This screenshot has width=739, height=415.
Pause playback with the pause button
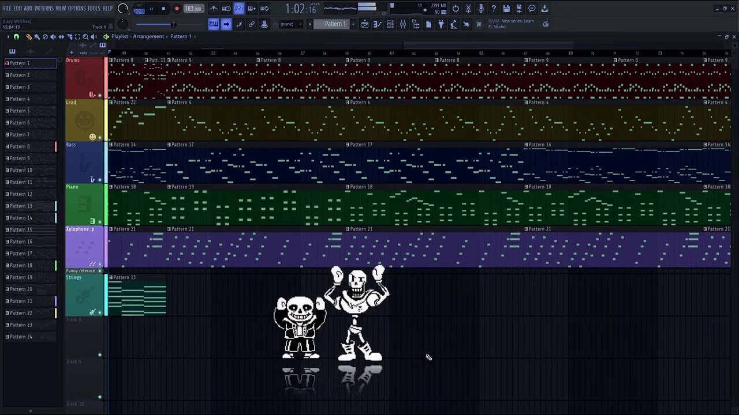(151, 9)
